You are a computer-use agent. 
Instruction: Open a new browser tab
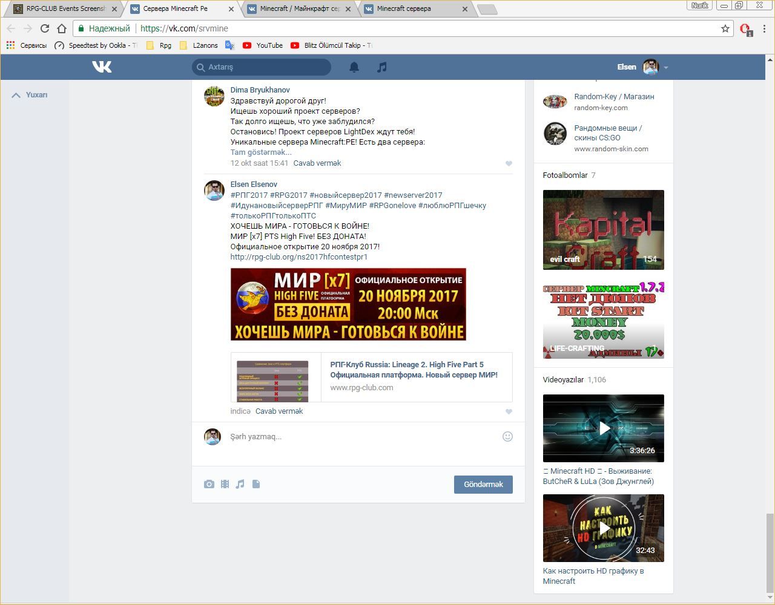[487, 9]
